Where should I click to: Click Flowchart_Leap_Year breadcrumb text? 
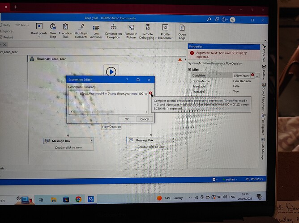tap(9, 52)
